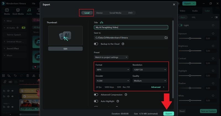Expand Advanced export settings

(x=158, y=87)
